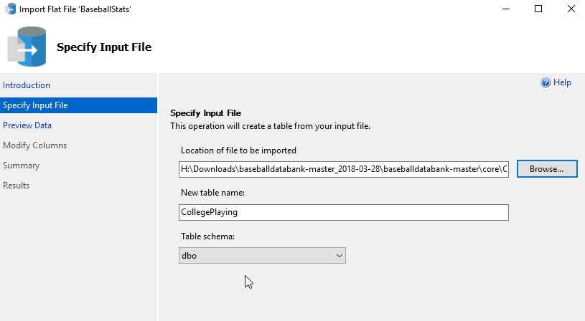Select the Specify Input File step

pyautogui.click(x=35, y=105)
